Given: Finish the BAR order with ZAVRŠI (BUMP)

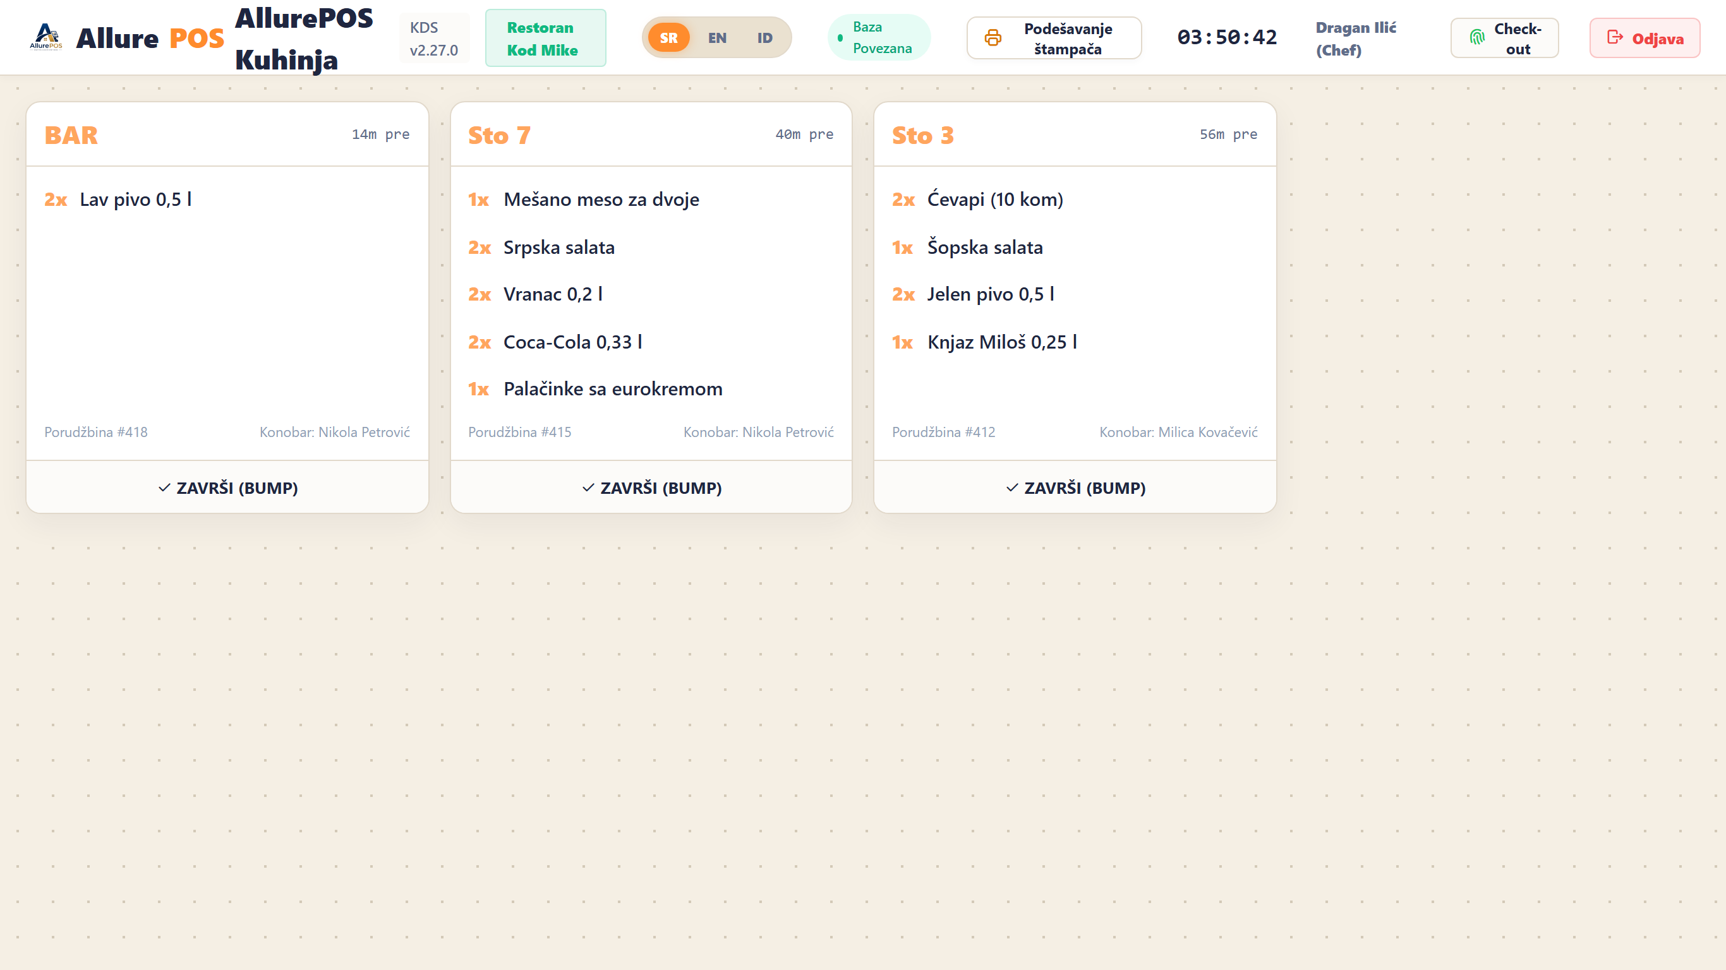Looking at the screenshot, I should (227, 488).
